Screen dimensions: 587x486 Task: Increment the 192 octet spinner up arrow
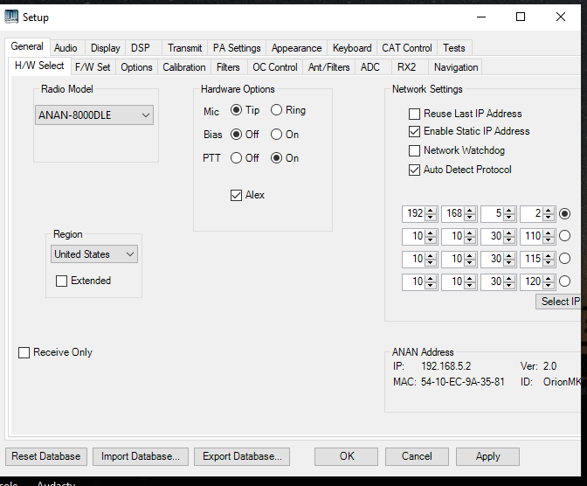(x=431, y=210)
